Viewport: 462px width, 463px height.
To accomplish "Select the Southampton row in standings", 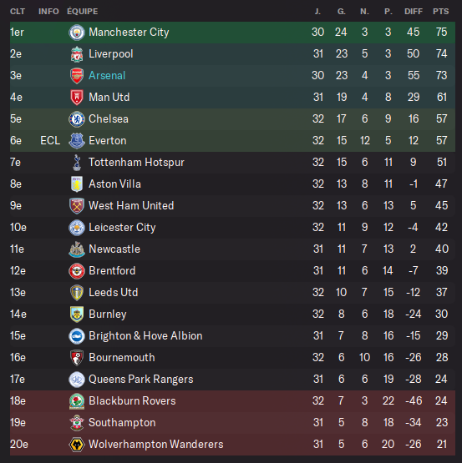I will 232,423.
